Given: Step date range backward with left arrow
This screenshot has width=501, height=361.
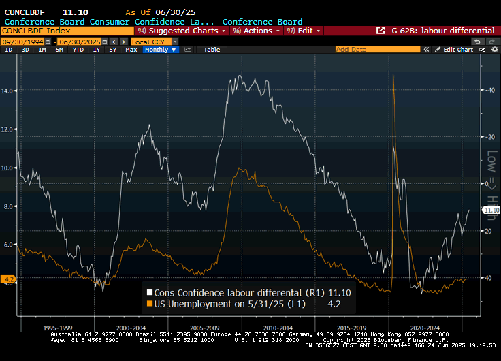Looking at the screenshot, I should click(x=114, y=42).
